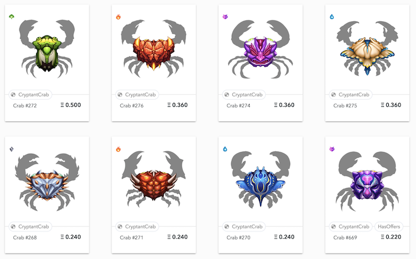Click the HasOffers tag on Crab #669
This screenshot has width=416, height=259.
tap(389, 227)
